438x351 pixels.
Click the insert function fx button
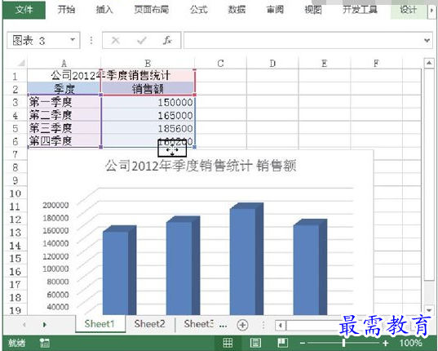pyautogui.click(x=167, y=41)
